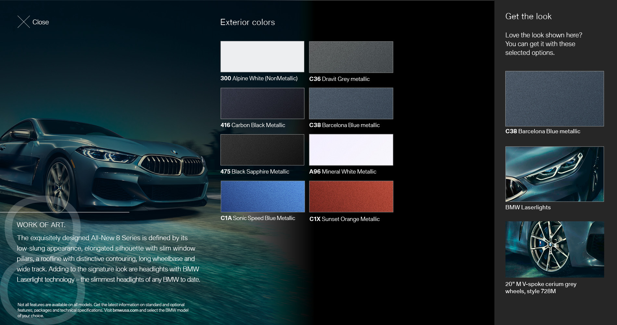The image size is (617, 325).
Task: Follow the bmwusa.com link in the disclaimer
Action: click(125, 310)
